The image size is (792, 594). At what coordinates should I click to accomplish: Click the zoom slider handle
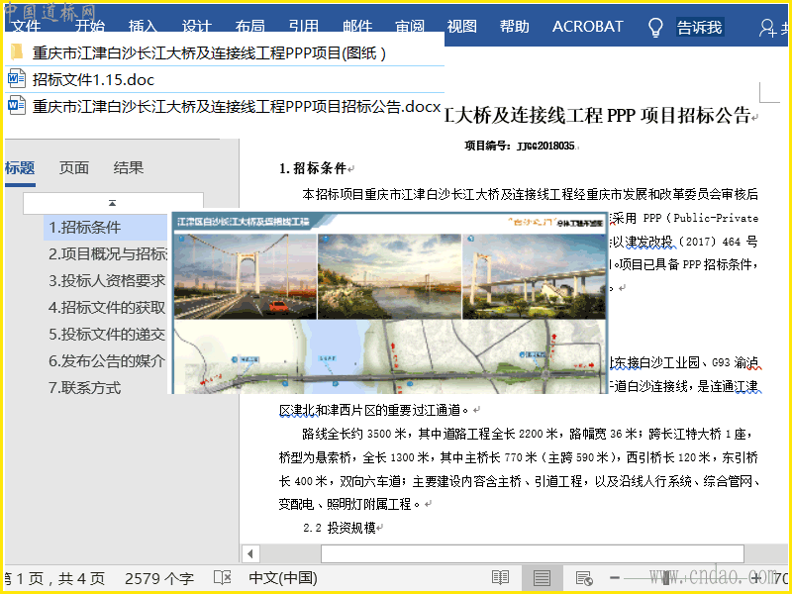pos(666,577)
